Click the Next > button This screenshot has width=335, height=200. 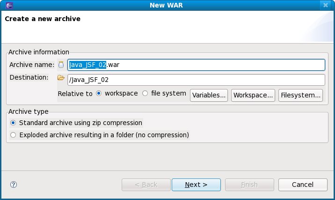pyautogui.click(x=196, y=185)
